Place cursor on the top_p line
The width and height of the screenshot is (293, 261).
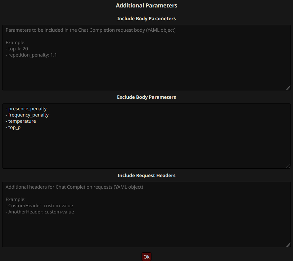pyautogui.click(x=13, y=127)
